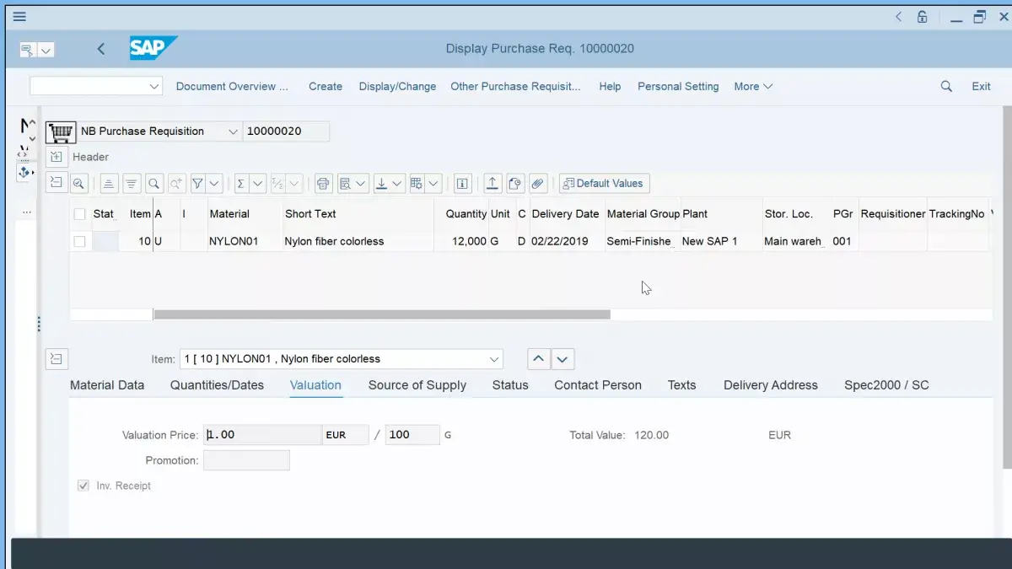Screen dimensions: 1012x569
Task: Sort ascending using the toolbar icon
Action: (109, 183)
